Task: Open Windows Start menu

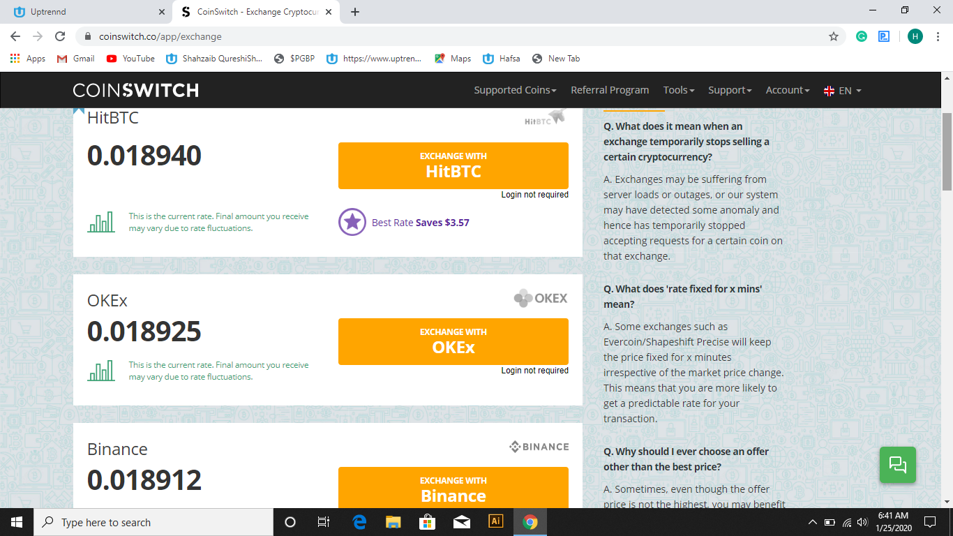Action: click(x=16, y=522)
